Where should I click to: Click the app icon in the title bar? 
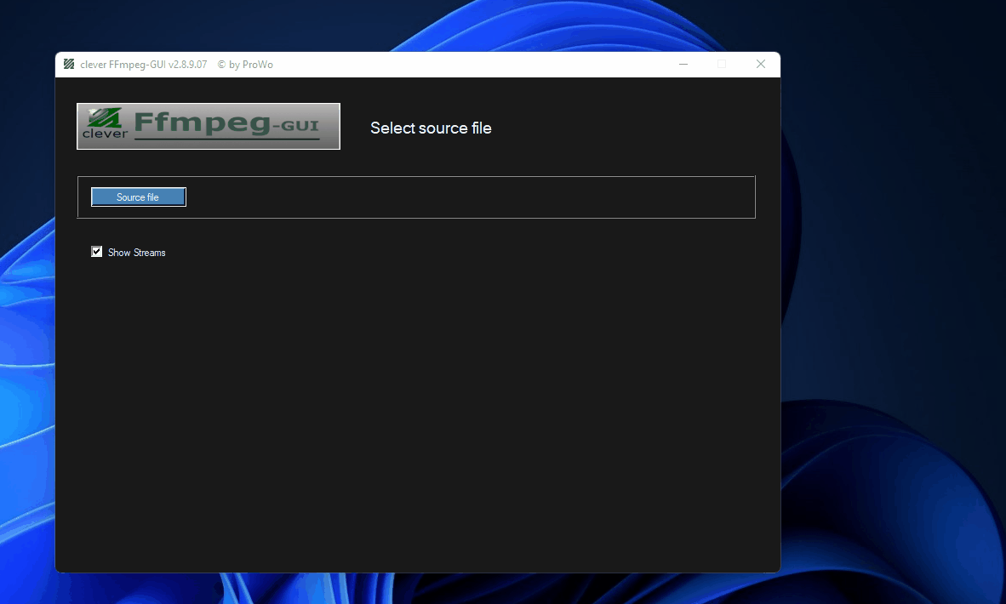coord(69,64)
